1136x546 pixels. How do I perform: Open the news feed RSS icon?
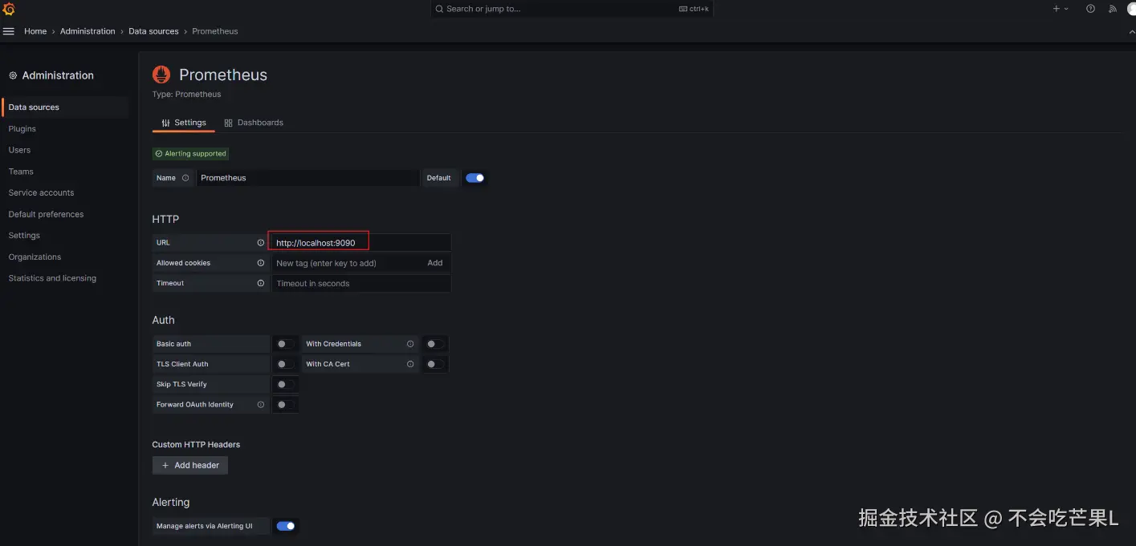pyautogui.click(x=1113, y=9)
